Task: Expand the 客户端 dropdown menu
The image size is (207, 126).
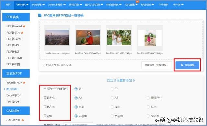Action: click(178, 5)
